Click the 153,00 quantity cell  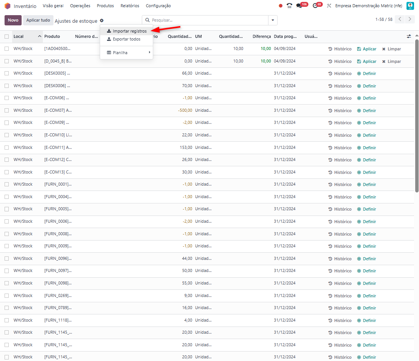186,147
